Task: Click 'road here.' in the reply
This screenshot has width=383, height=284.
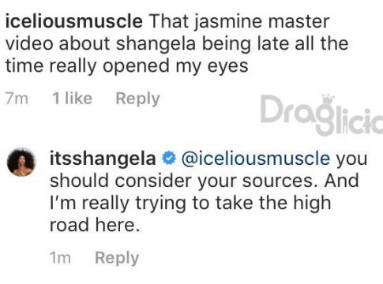Action: point(95,226)
